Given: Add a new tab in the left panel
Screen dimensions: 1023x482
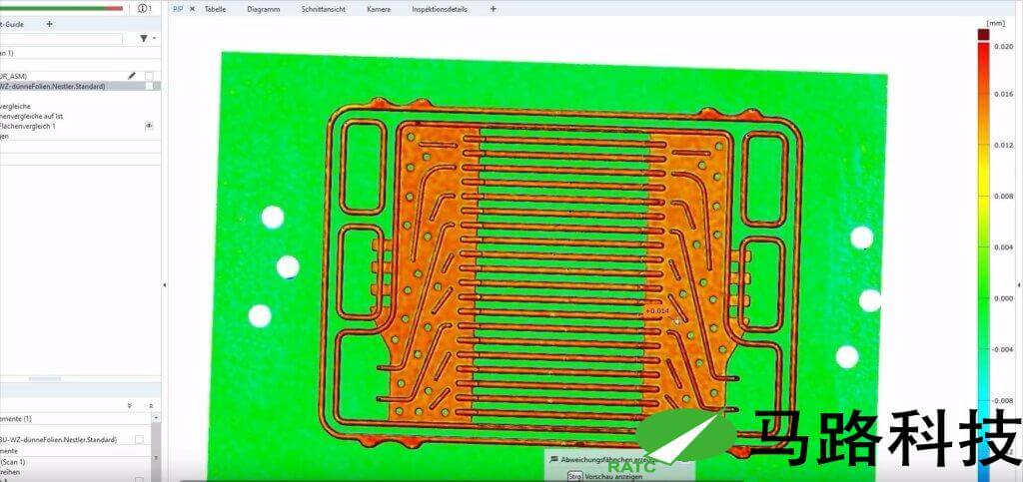Looking at the screenshot, I should pos(50,24).
